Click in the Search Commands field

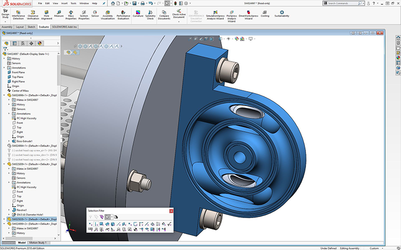click(x=343, y=3)
